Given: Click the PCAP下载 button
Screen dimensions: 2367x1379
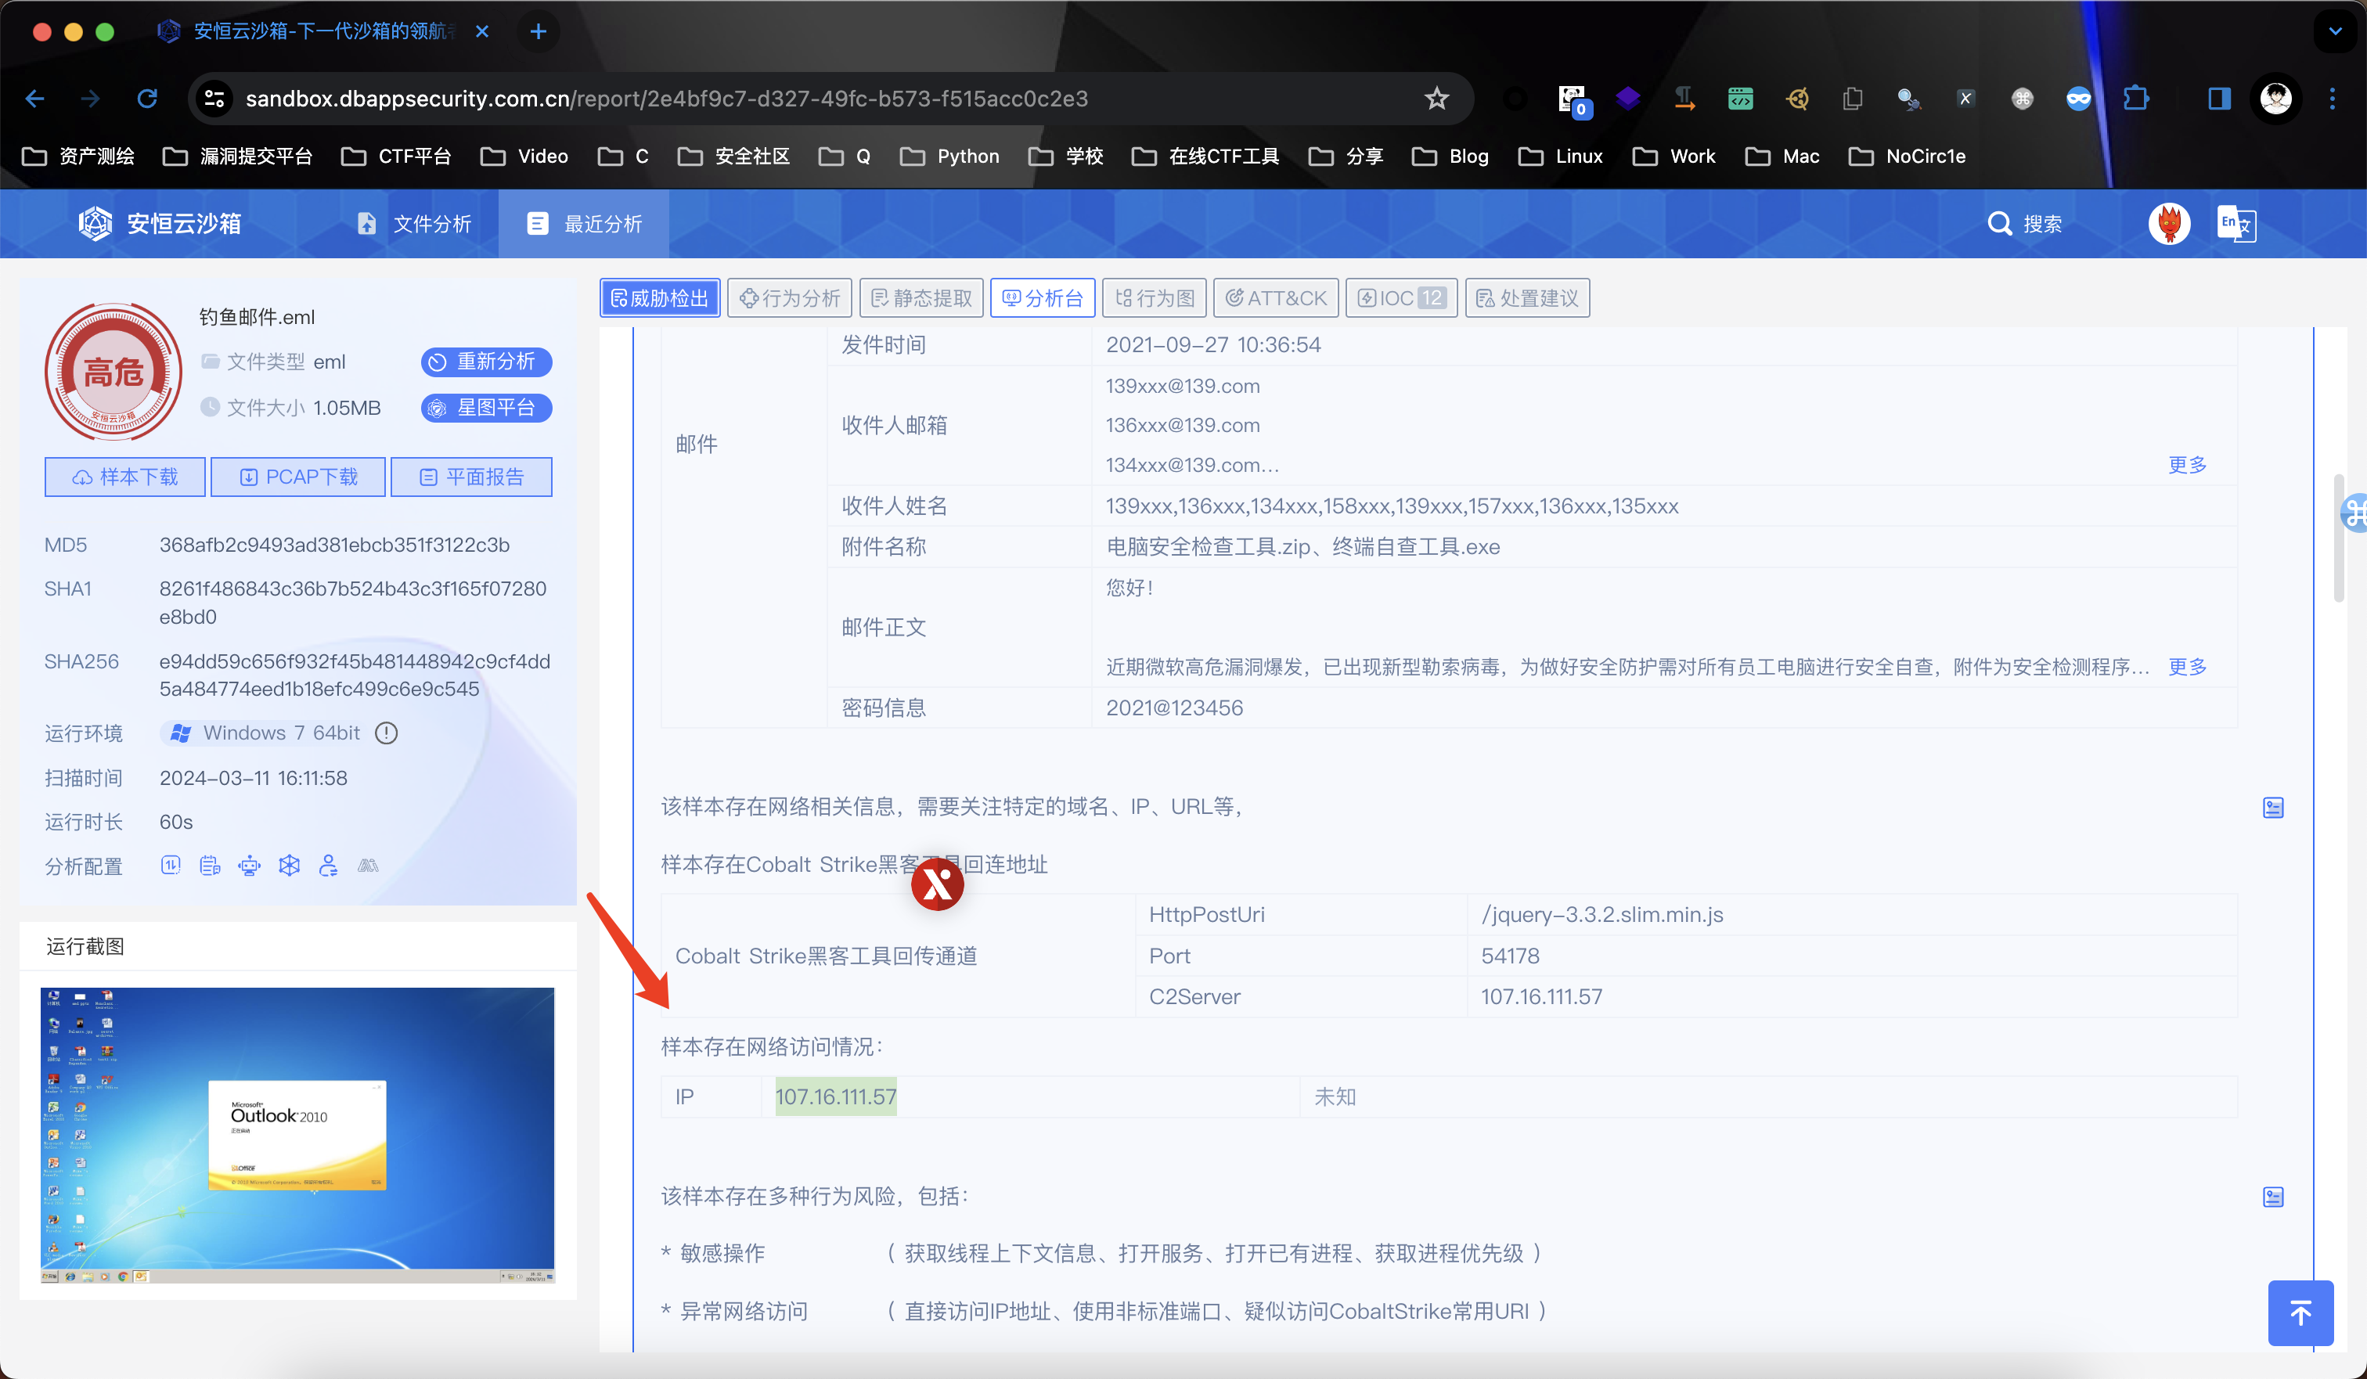Looking at the screenshot, I should pos(299,477).
